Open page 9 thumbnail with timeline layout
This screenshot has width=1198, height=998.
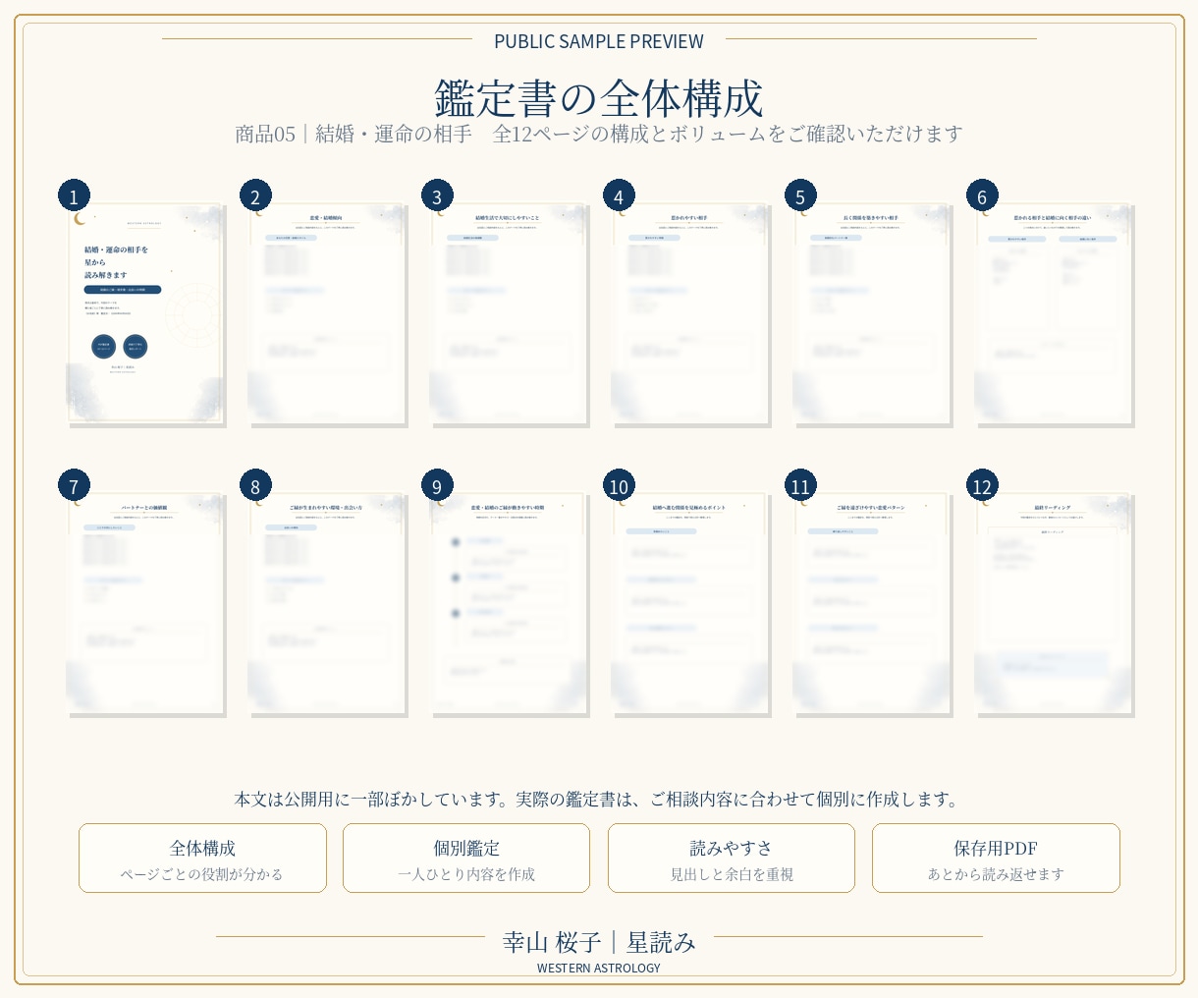508,603
